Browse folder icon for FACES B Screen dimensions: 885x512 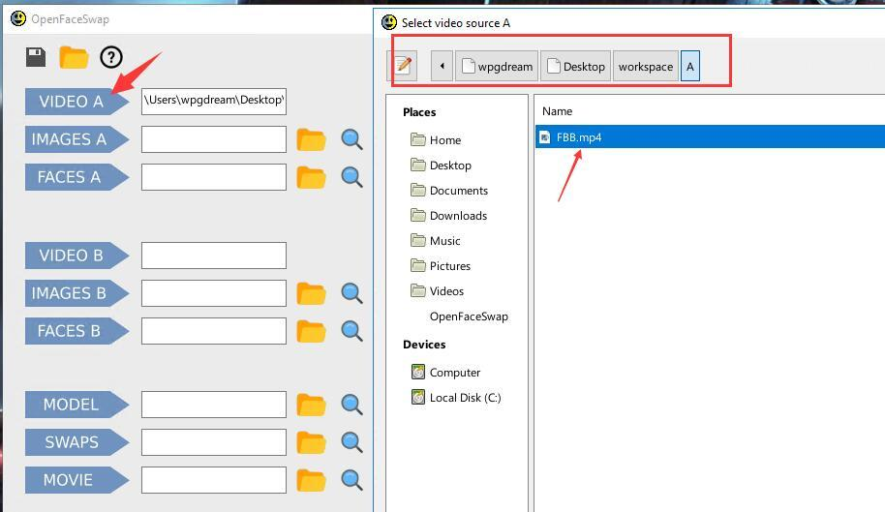[x=312, y=331]
